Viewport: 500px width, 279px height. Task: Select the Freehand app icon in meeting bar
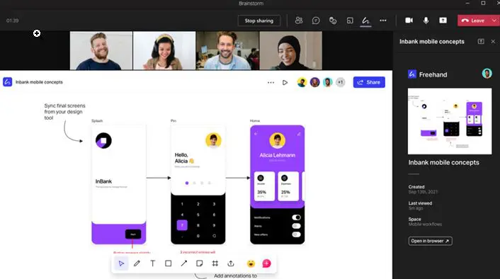[x=365, y=21]
